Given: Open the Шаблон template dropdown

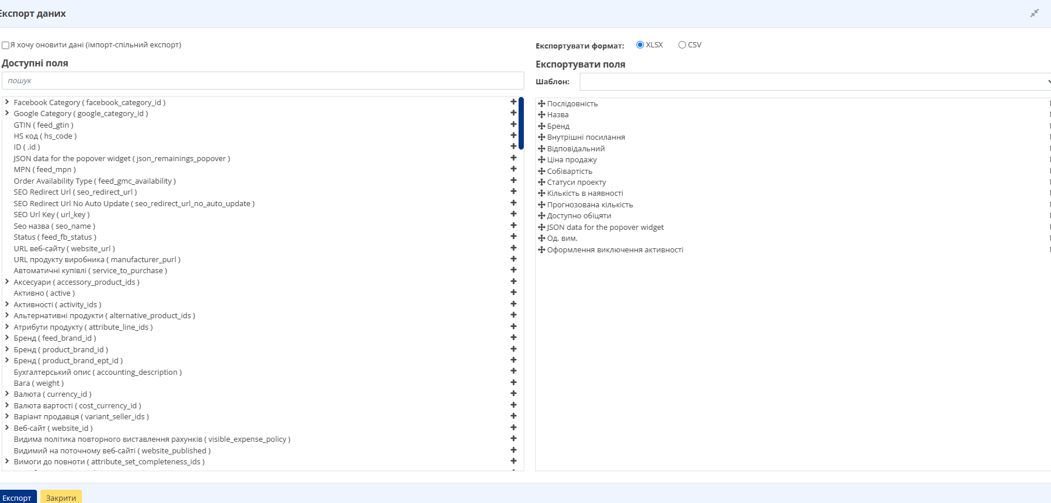Looking at the screenshot, I should 815,81.
